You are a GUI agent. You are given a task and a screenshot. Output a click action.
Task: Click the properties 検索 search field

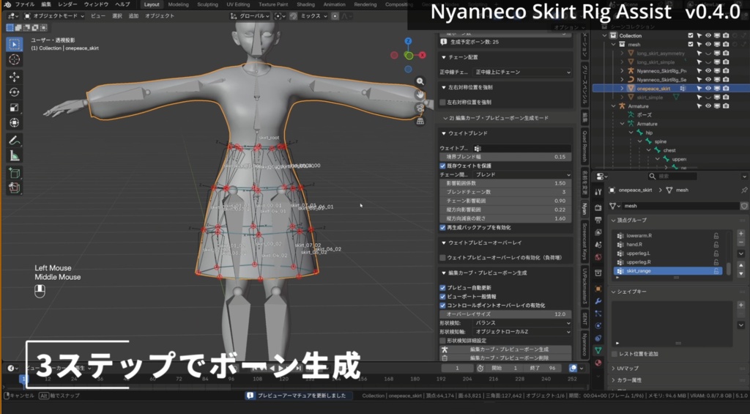(x=672, y=176)
